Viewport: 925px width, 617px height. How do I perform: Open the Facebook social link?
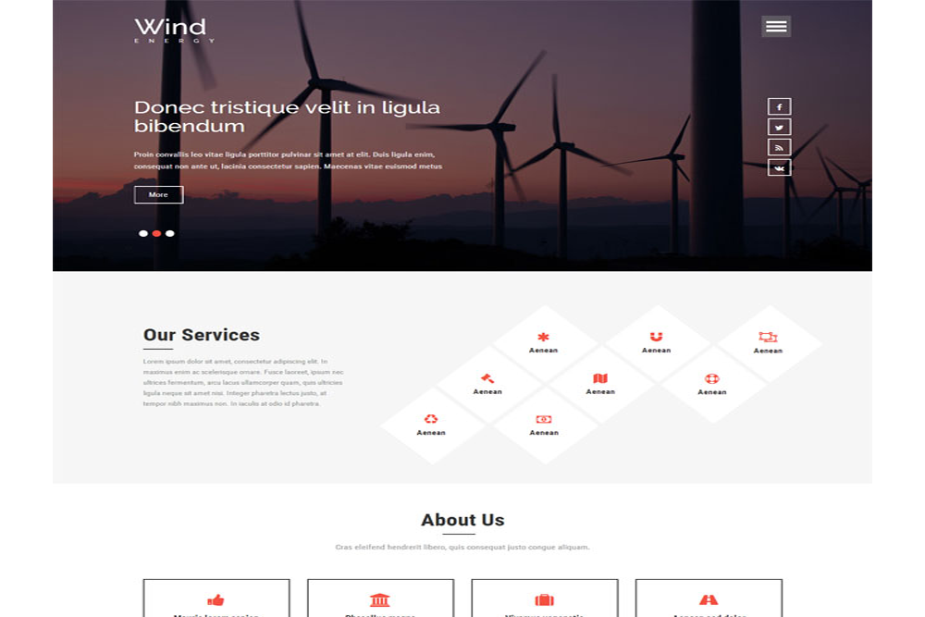tap(779, 106)
